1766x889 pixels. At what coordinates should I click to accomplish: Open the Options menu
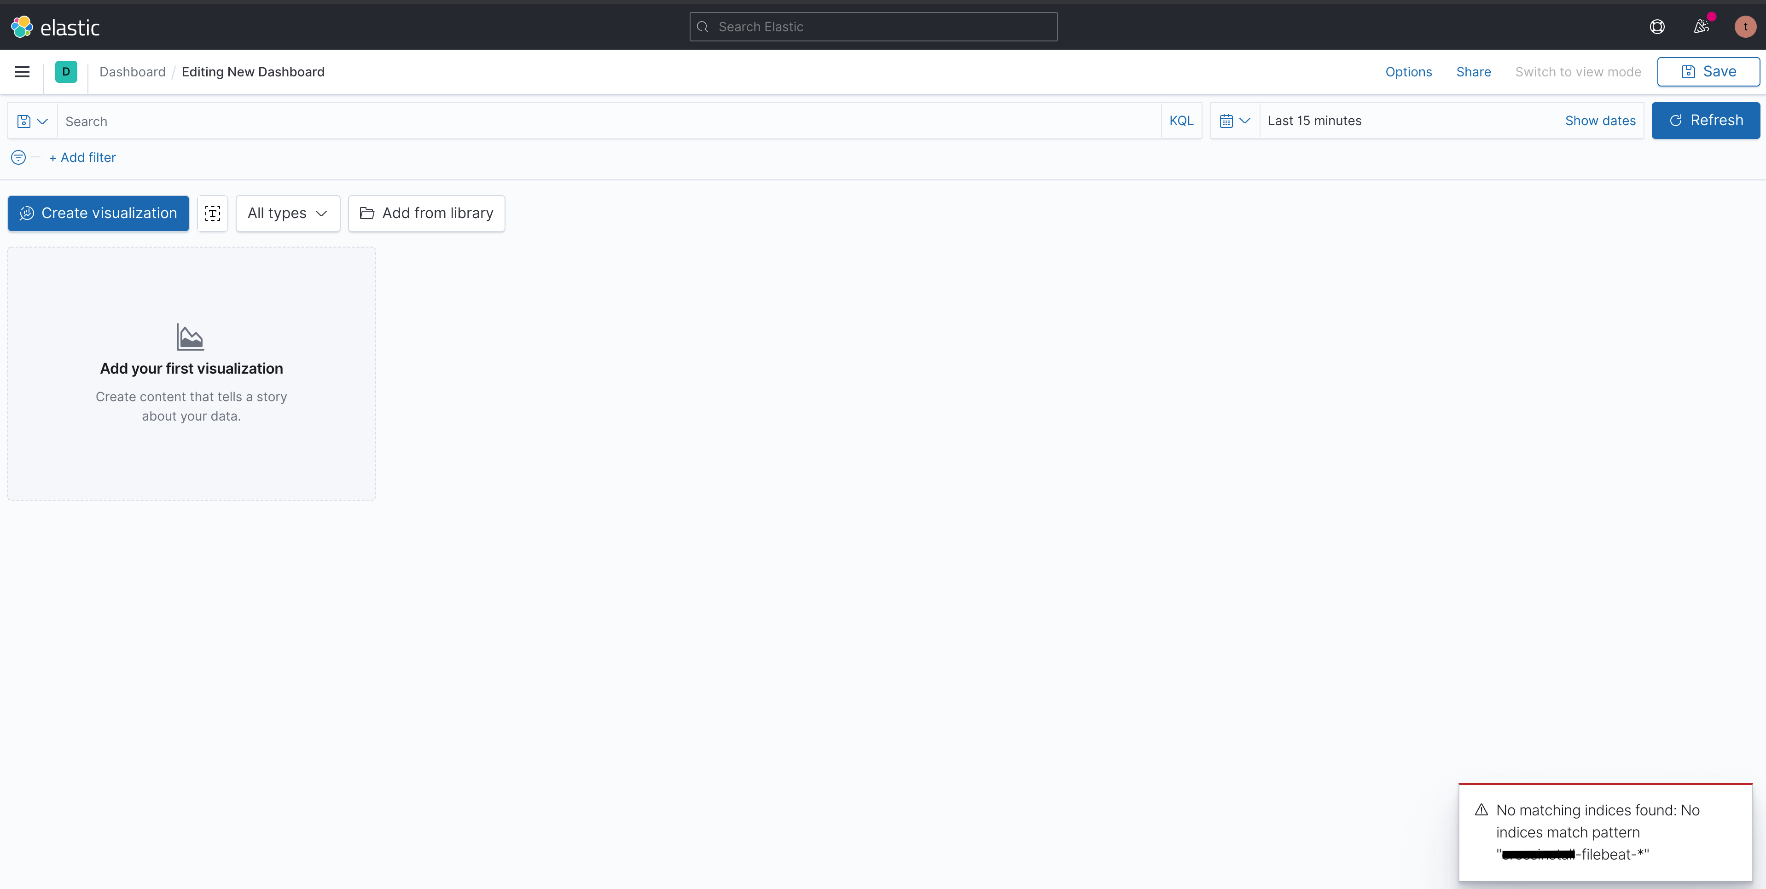coord(1408,72)
